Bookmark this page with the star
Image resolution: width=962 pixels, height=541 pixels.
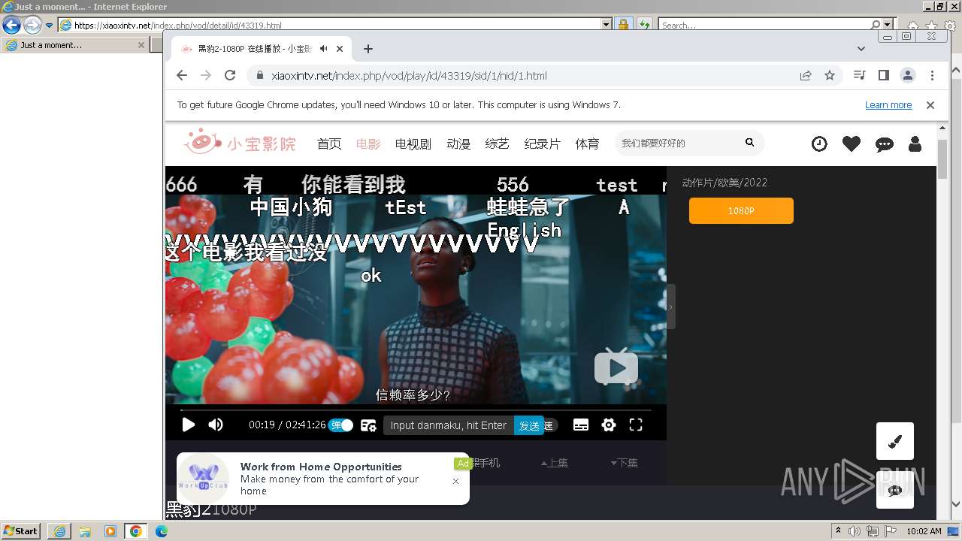[830, 75]
